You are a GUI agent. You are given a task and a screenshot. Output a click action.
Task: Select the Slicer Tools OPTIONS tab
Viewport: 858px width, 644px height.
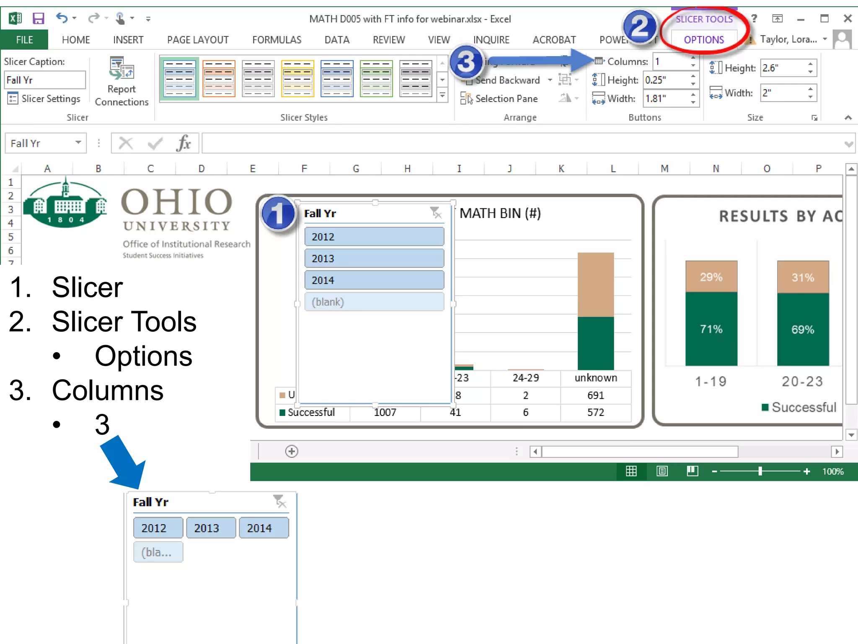point(704,40)
